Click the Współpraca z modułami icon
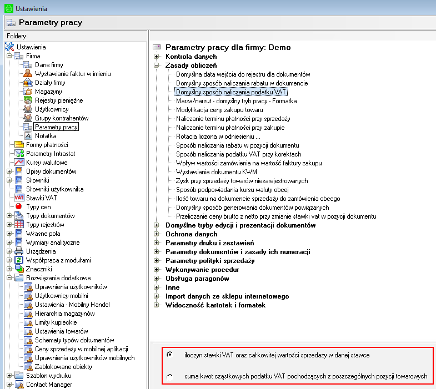The image size is (436, 389). (19, 260)
